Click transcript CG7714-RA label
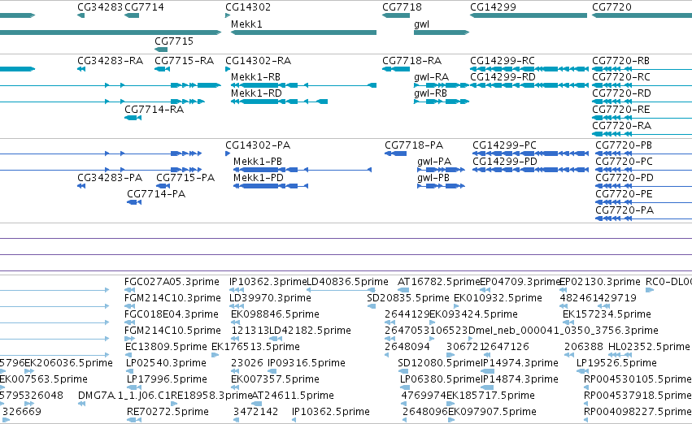 click(x=154, y=110)
